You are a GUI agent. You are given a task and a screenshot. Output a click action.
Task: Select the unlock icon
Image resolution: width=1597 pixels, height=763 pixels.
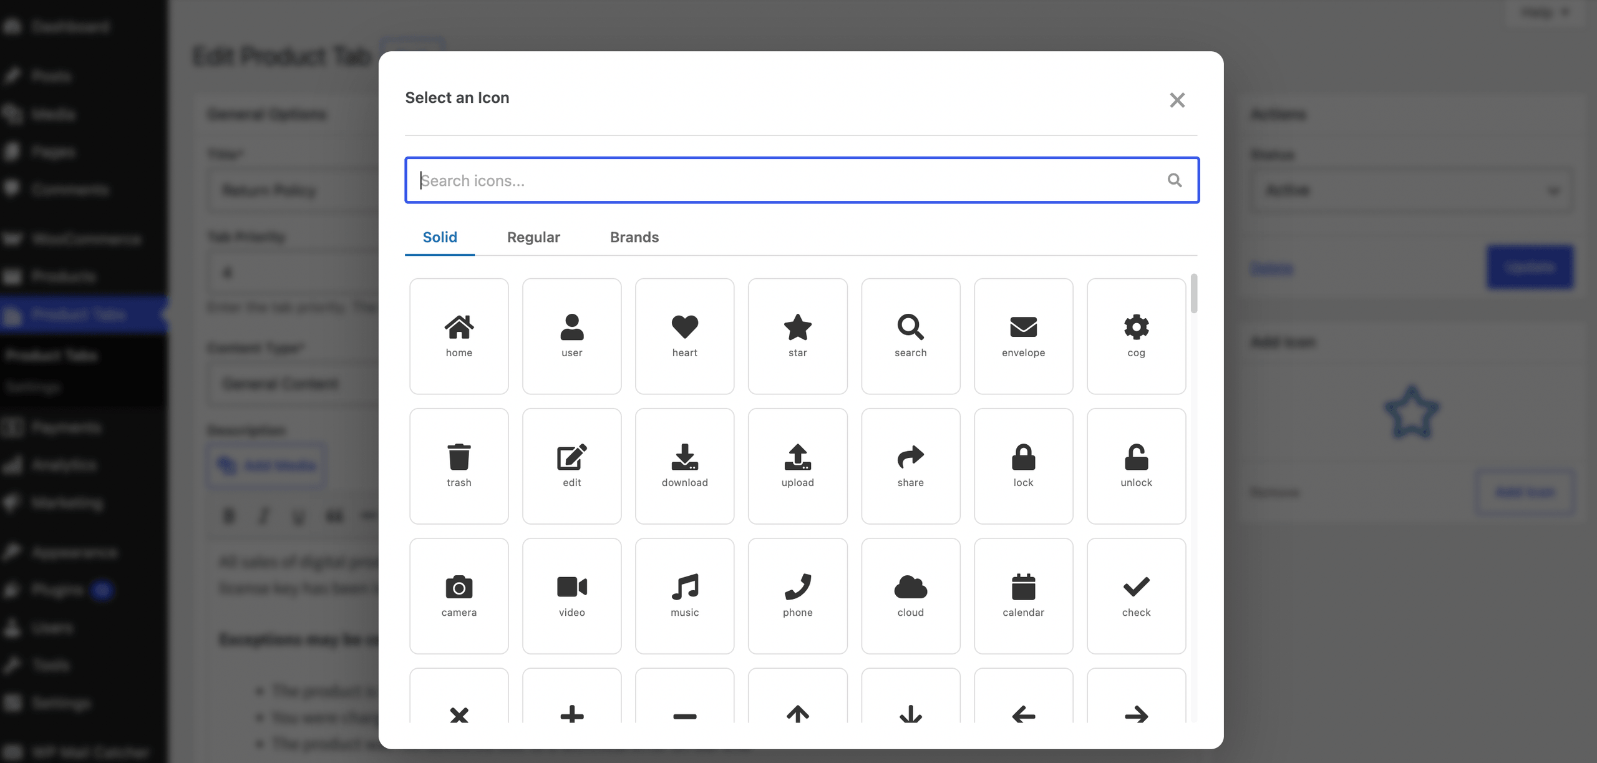click(x=1136, y=466)
